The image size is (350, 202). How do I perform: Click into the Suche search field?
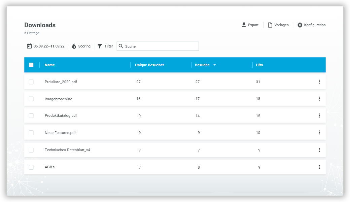[158, 46]
